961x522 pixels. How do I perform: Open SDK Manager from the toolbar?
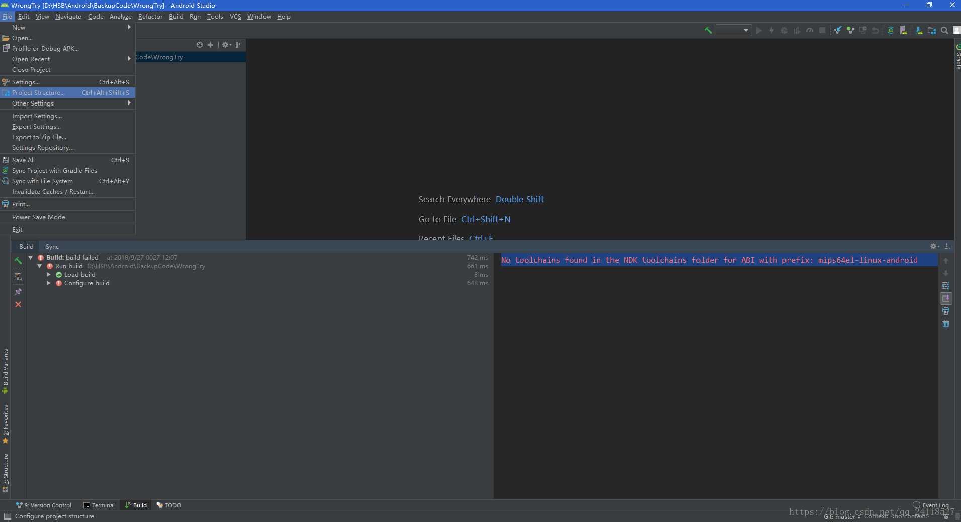[919, 31]
